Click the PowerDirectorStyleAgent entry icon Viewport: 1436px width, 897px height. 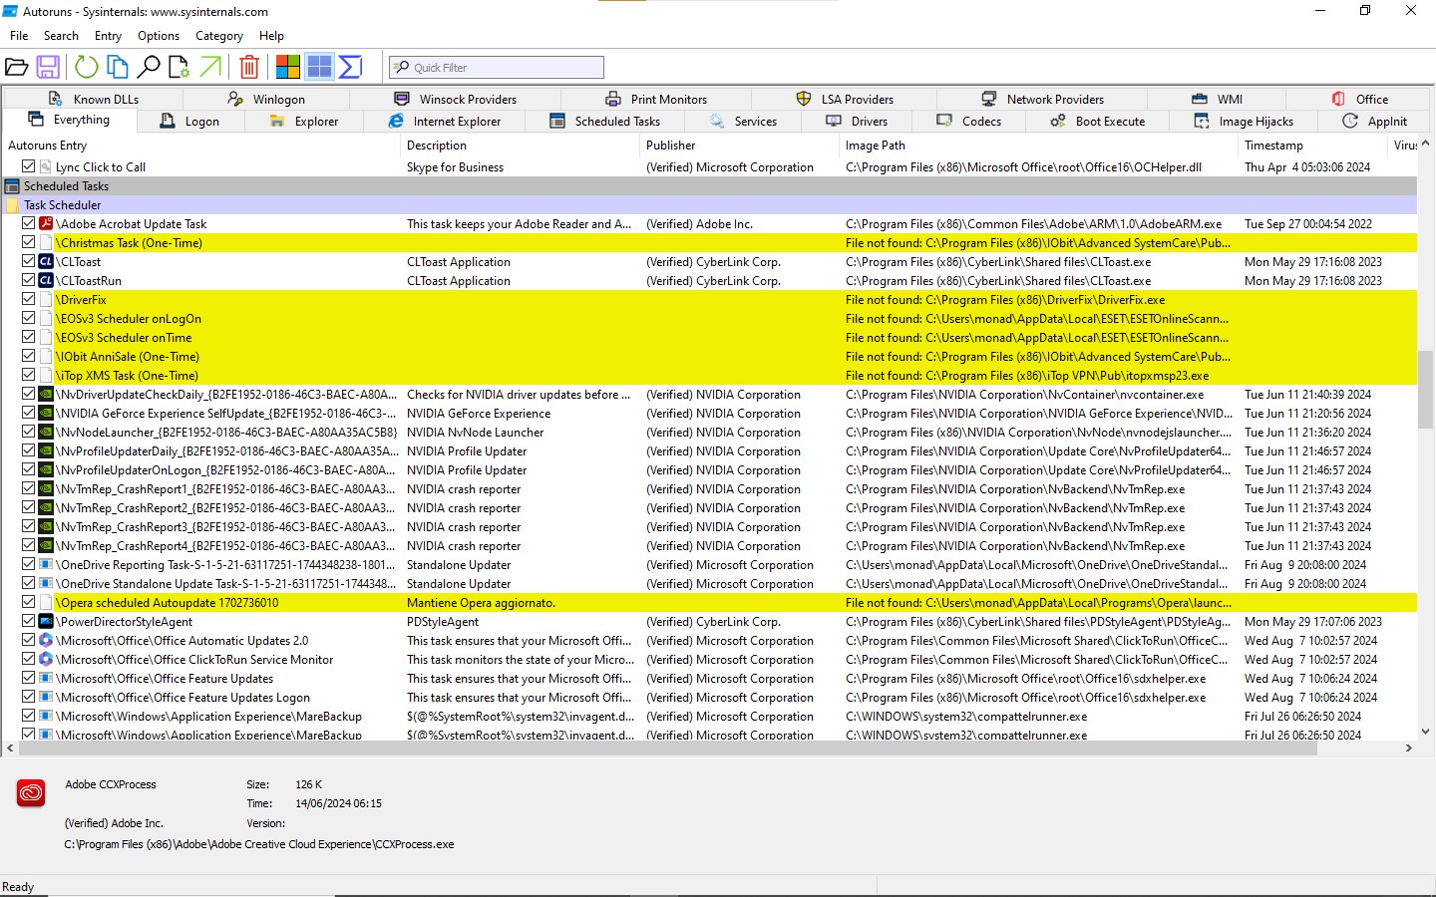click(x=46, y=622)
